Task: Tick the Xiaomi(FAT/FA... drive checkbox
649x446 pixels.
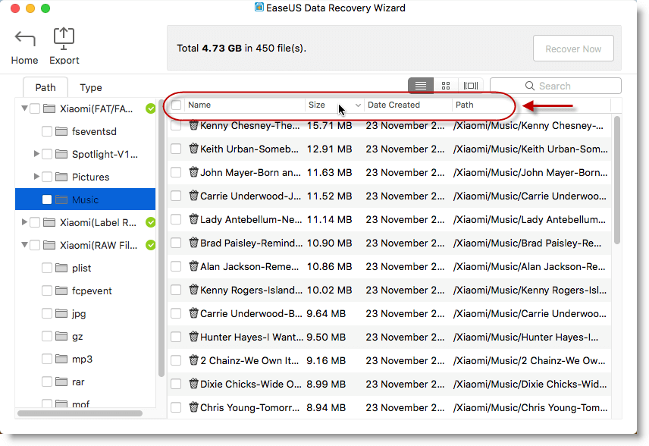Action: point(35,108)
